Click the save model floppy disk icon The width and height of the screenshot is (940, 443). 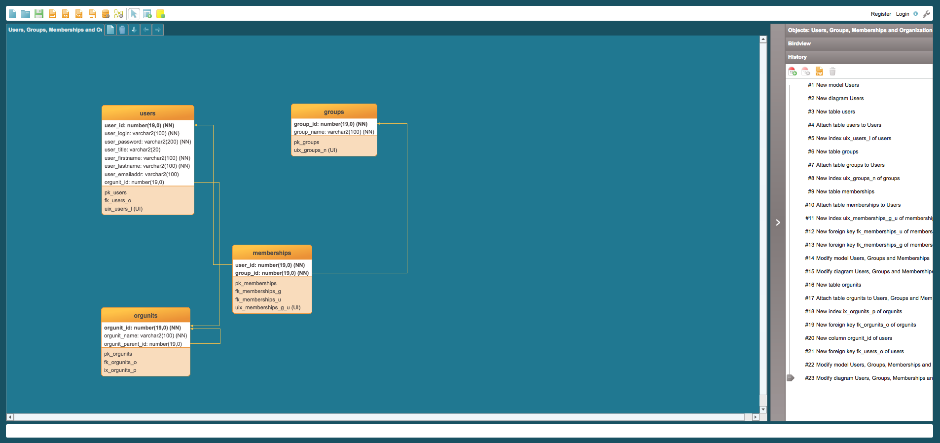39,14
